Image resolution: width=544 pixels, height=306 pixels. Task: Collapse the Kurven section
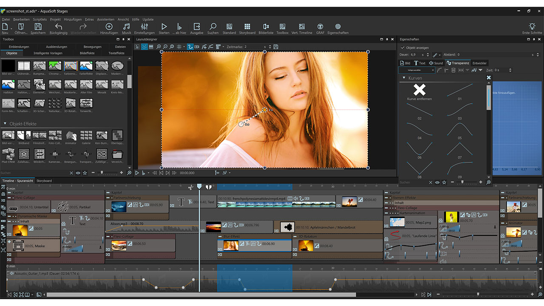tap(404, 78)
